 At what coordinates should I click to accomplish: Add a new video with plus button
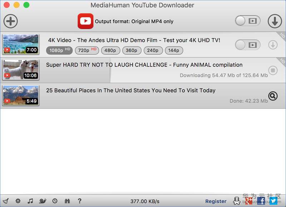[11, 21]
